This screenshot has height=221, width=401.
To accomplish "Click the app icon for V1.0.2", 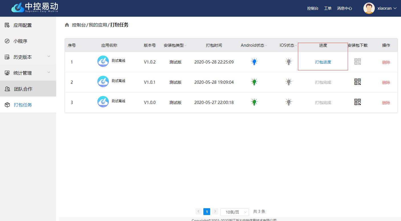I will (x=103, y=61).
